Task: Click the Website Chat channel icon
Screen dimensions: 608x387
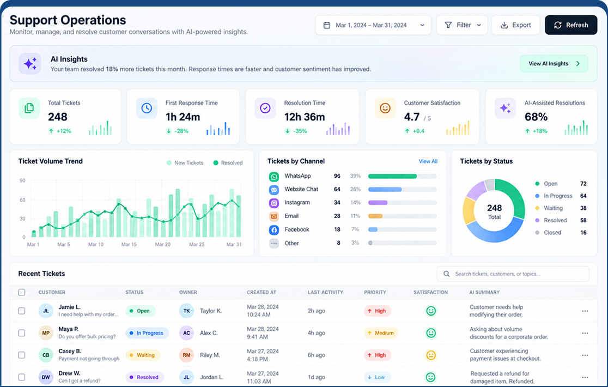Action: point(274,190)
